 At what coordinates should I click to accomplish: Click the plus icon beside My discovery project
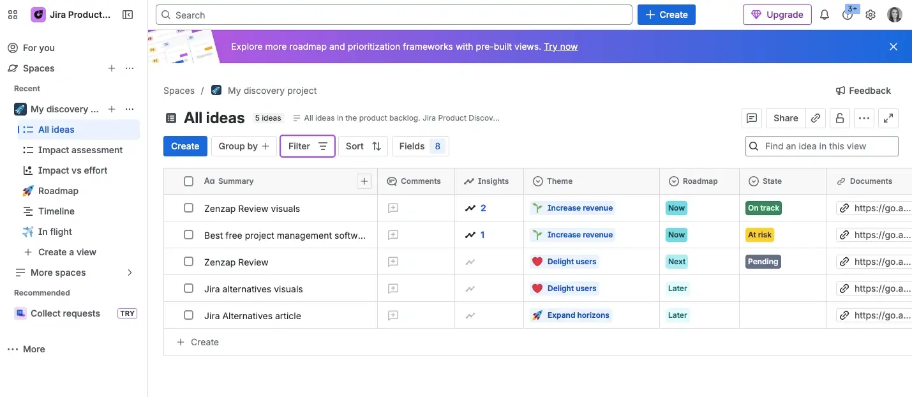[112, 109]
